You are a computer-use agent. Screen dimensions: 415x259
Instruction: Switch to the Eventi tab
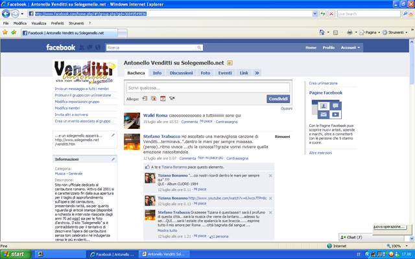coord(225,73)
